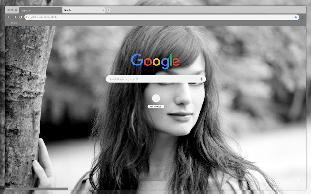Click the Google search box on page
The image size is (311, 194).
point(155,79)
